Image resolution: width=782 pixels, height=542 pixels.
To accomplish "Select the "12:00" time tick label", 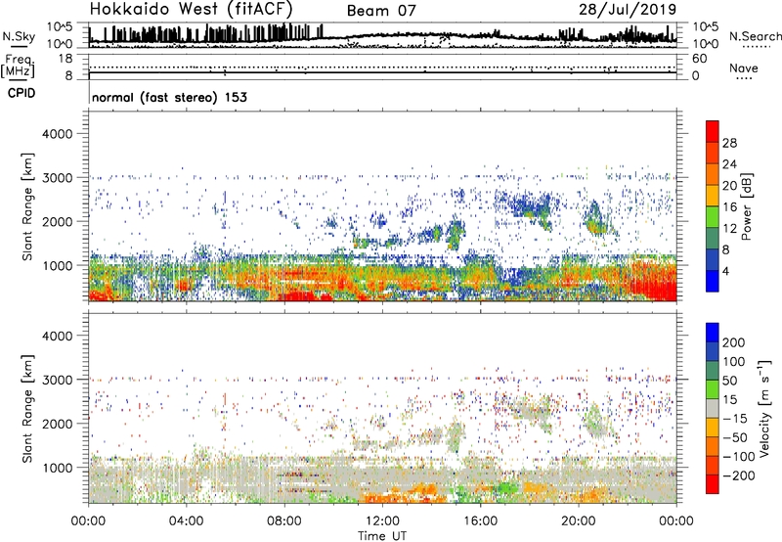I will pyautogui.click(x=382, y=521).
